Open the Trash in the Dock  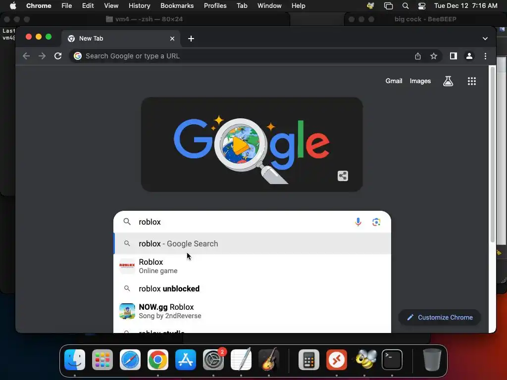click(432, 360)
